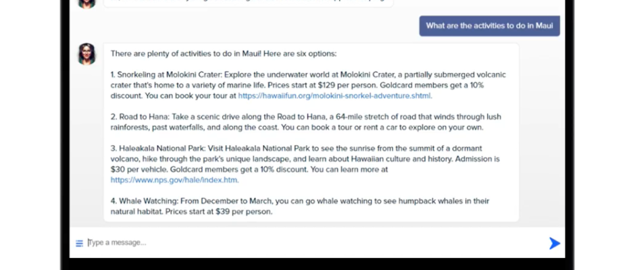The width and height of the screenshot is (635, 270).
Task: Click the "2. Road to Hana" item
Action: 140,117
